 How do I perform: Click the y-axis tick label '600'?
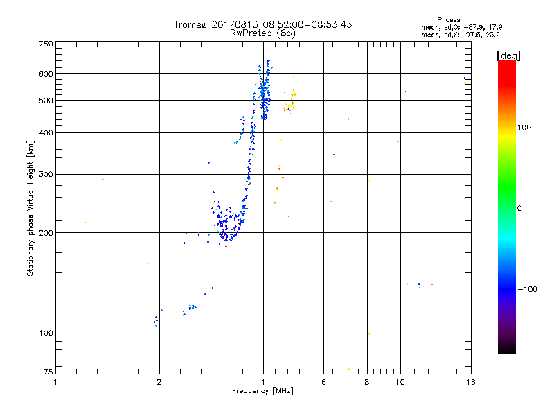tap(46, 74)
